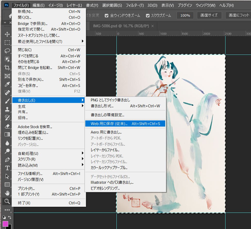Switch to the IMG-5086.psd document tab

pos(121,26)
